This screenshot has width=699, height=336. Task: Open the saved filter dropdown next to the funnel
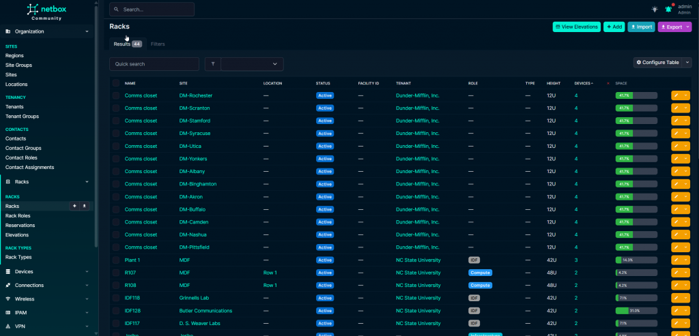(x=252, y=63)
